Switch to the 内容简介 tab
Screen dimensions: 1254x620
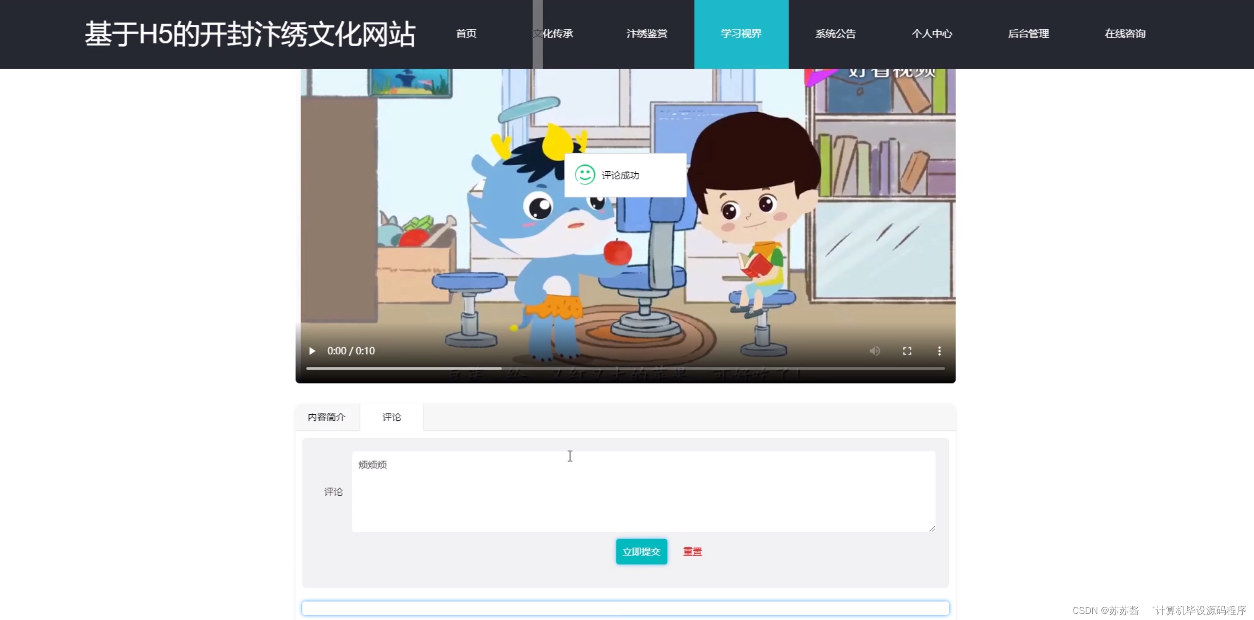tap(327, 417)
